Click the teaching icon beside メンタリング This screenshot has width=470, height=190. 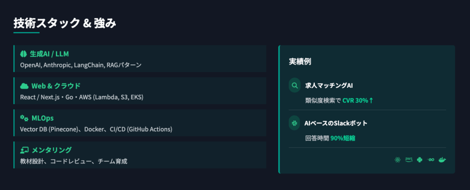tap(24, 150)
